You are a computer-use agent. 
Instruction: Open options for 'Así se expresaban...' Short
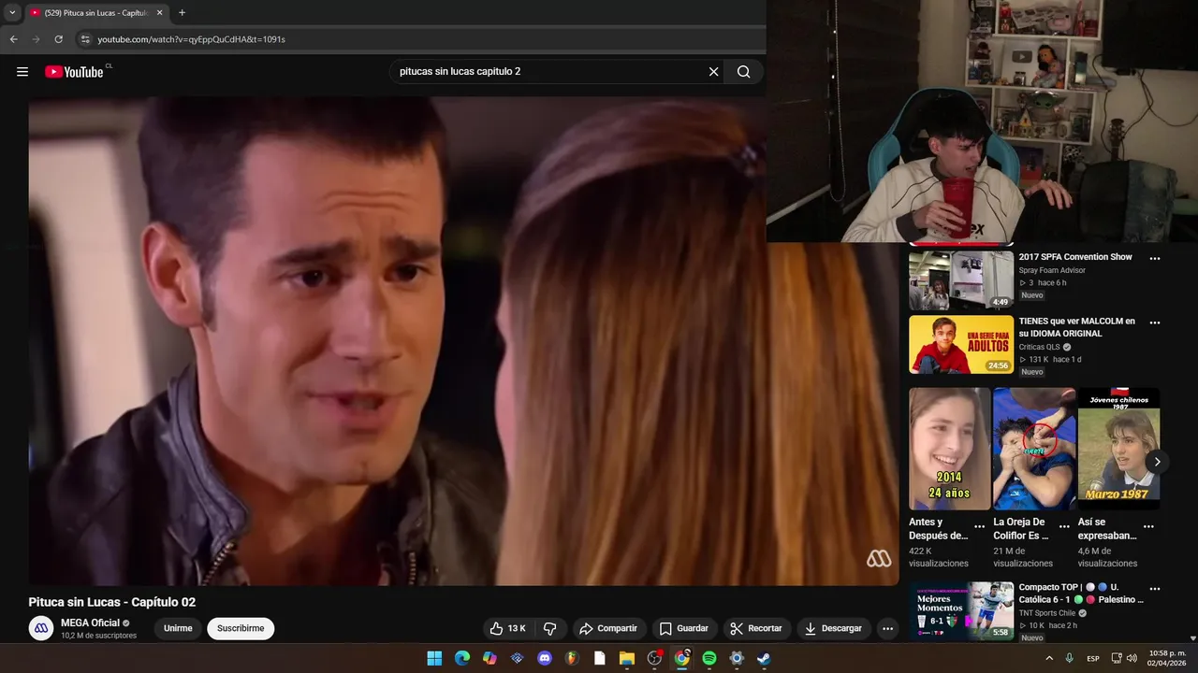click(1148, 526)
